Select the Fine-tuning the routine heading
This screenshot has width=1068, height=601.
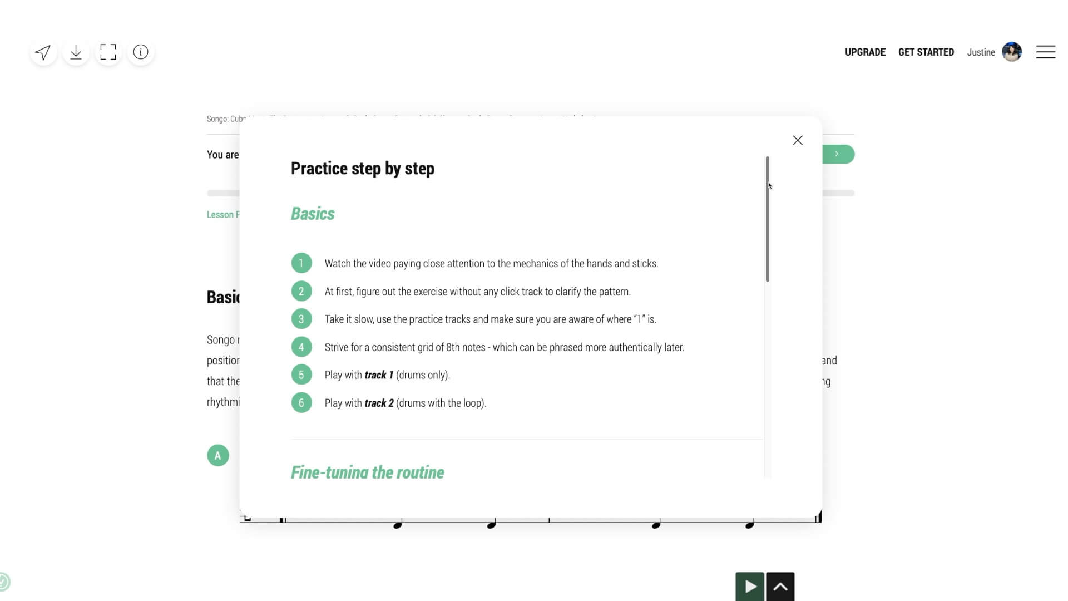coord(367,472)
